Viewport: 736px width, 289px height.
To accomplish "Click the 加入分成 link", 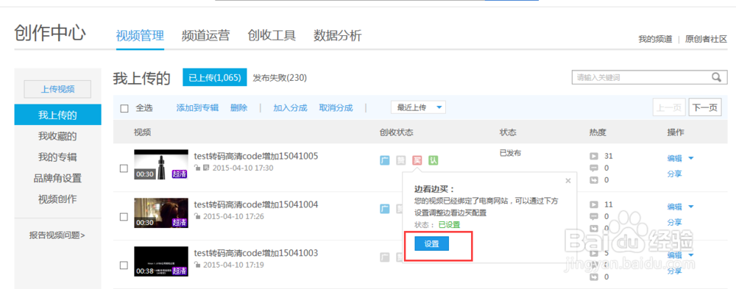I will (x=290, y=108).
